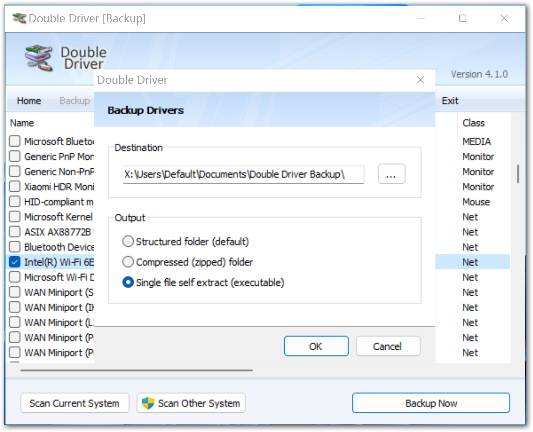This screenshot has width=533, height=432.
Task: Cancel the Backup Drivers dialog
Action: pyautogui.click(x=388, y=346)
